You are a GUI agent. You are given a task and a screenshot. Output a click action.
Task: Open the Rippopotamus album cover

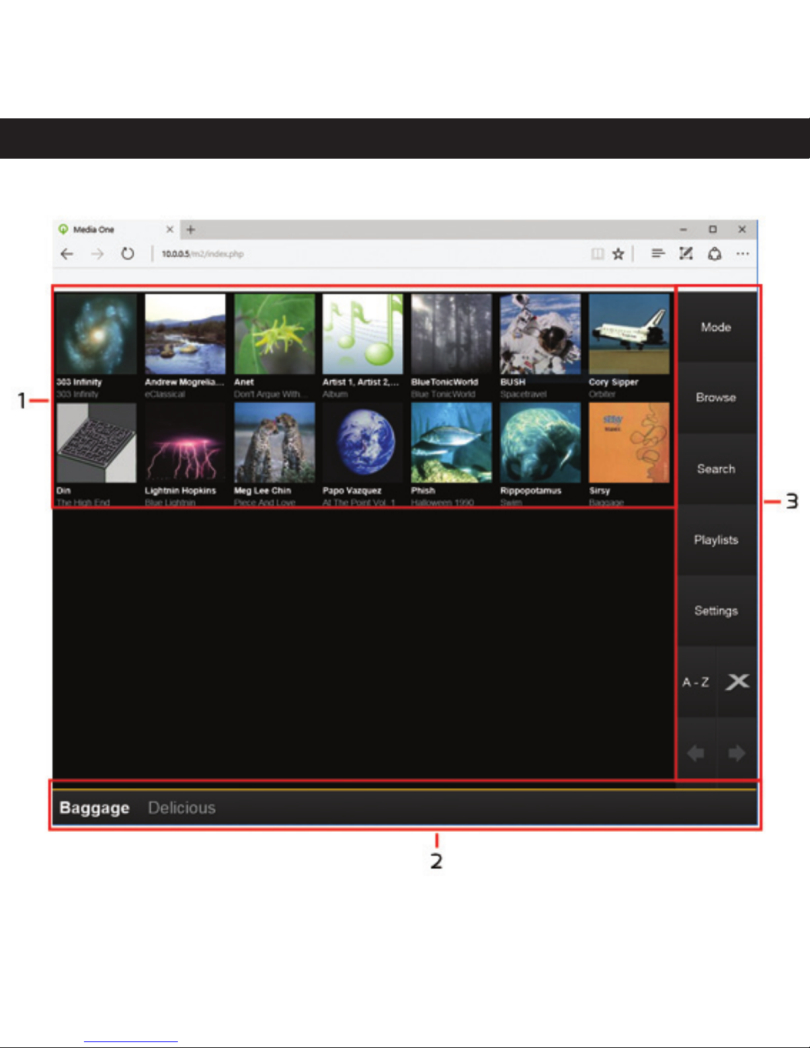tap(540, 442)
